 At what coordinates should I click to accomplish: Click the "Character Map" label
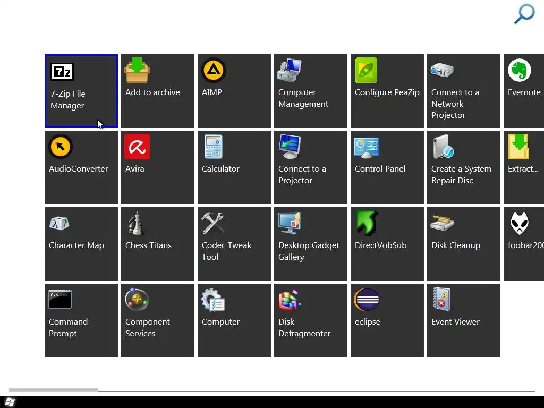(x=76, y=245)
